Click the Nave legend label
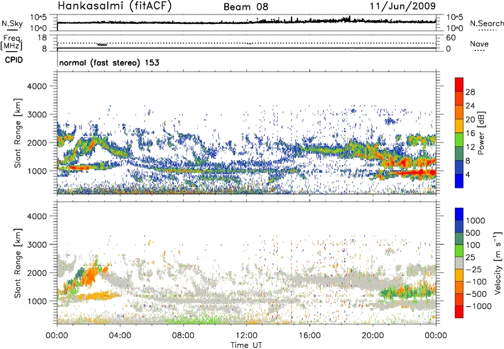 point(479,43)
